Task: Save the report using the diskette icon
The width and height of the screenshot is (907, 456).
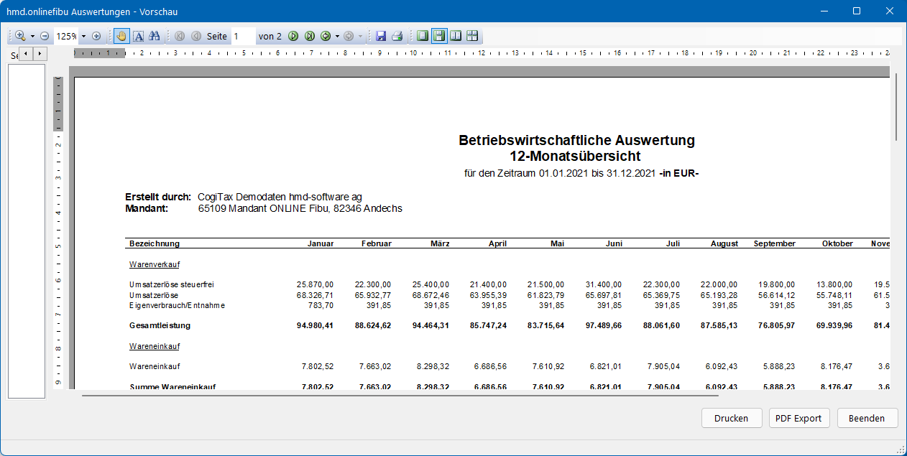Action: click(x=381, y=35)
